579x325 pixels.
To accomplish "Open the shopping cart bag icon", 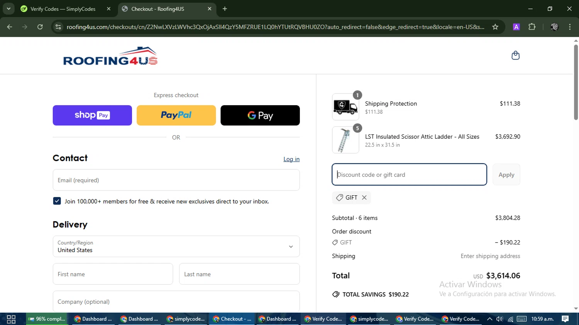I will point(515,56).
